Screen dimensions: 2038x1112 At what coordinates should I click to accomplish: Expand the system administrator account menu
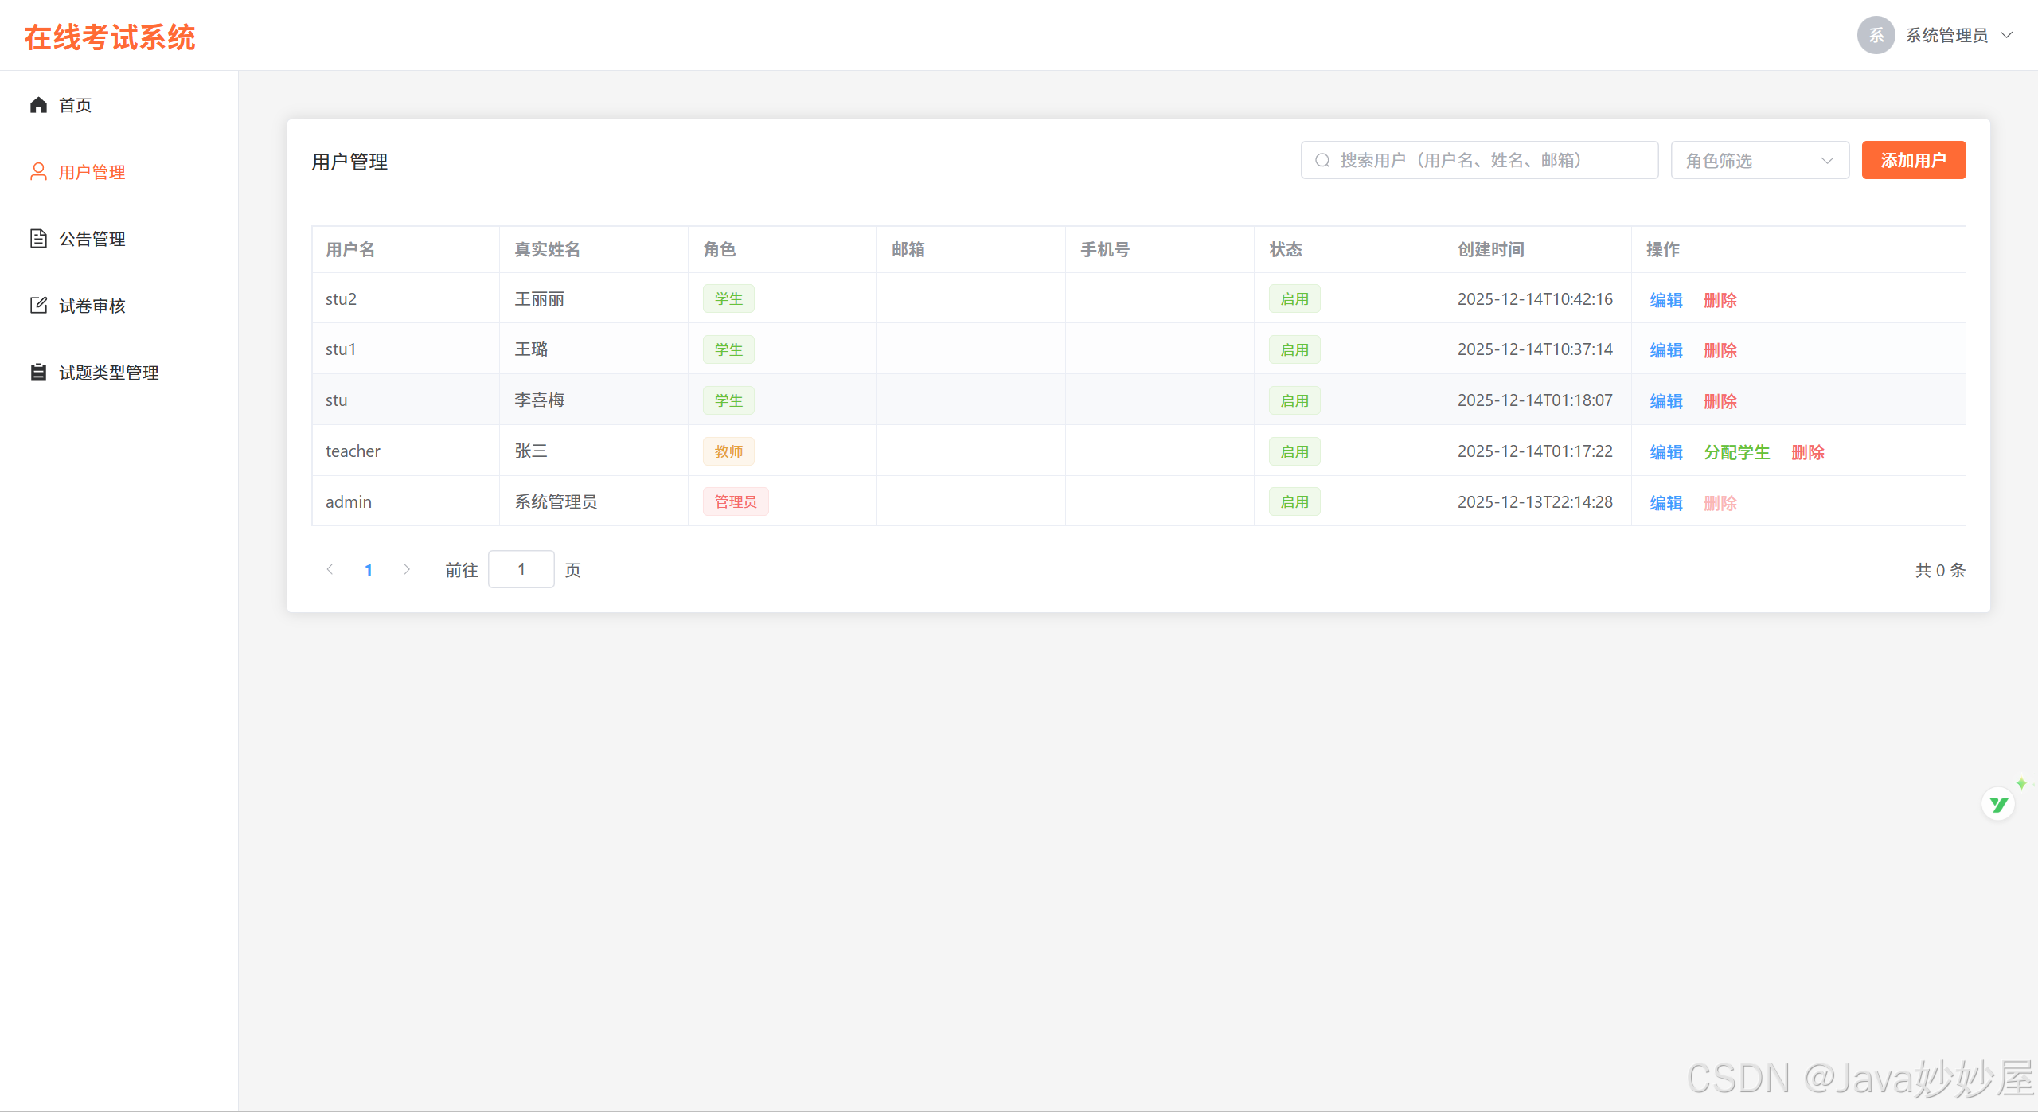pos(2006,35)
